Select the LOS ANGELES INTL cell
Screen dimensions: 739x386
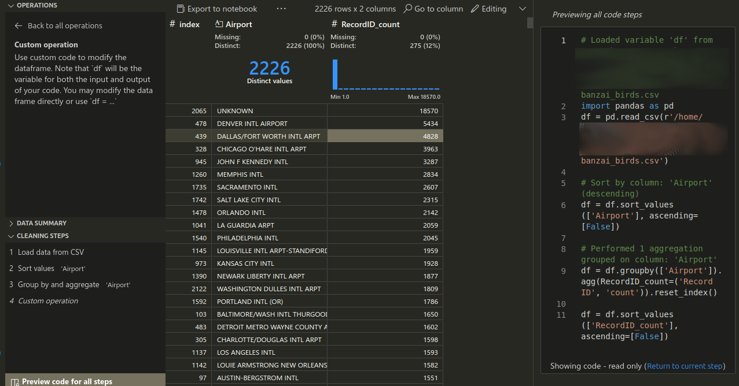click(269, 352)
